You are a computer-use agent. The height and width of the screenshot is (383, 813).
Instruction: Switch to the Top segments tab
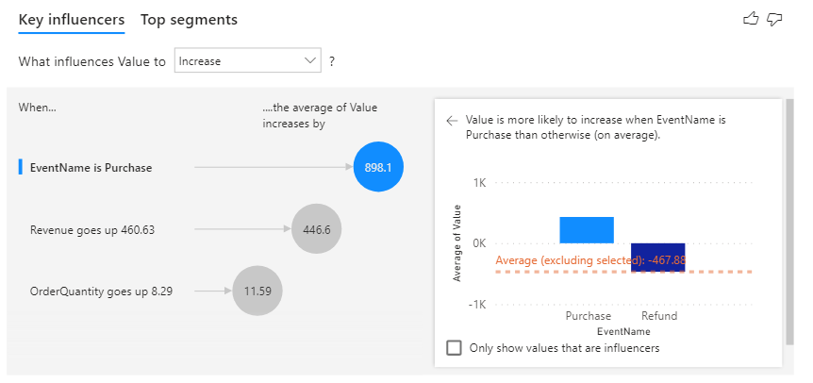[189, 20]
